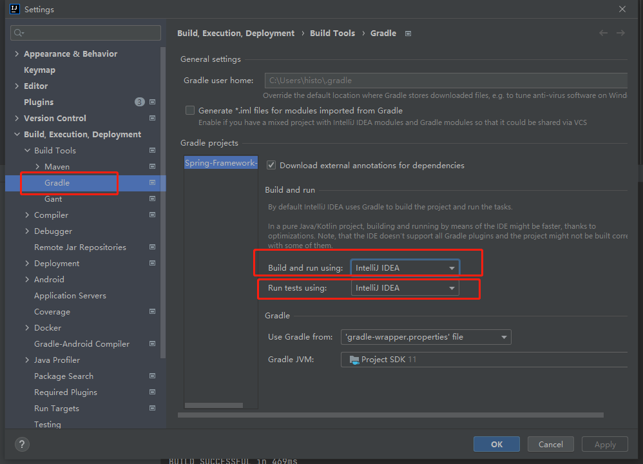Image resolution: width=643 pixels, height=464 pixels.
Task: Click project-level icon next to Plugins
Action: coord(153,102)
